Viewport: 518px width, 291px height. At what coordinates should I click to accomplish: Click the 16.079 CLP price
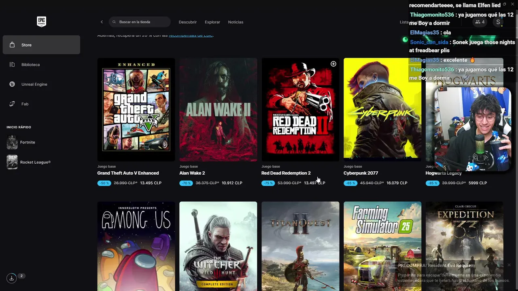(397, 183)
